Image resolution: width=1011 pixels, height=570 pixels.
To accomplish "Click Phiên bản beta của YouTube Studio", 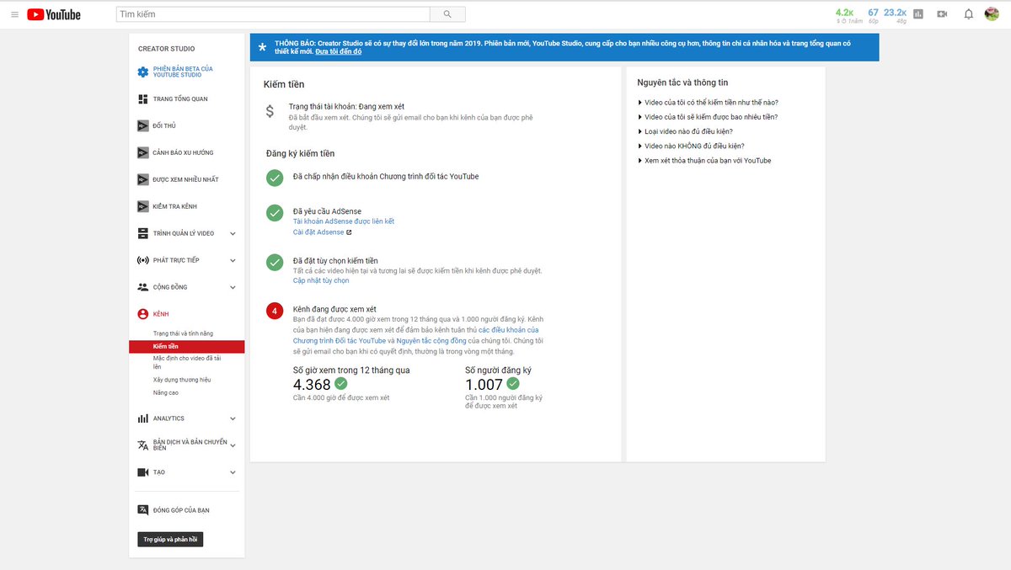I will click(183, 72).
